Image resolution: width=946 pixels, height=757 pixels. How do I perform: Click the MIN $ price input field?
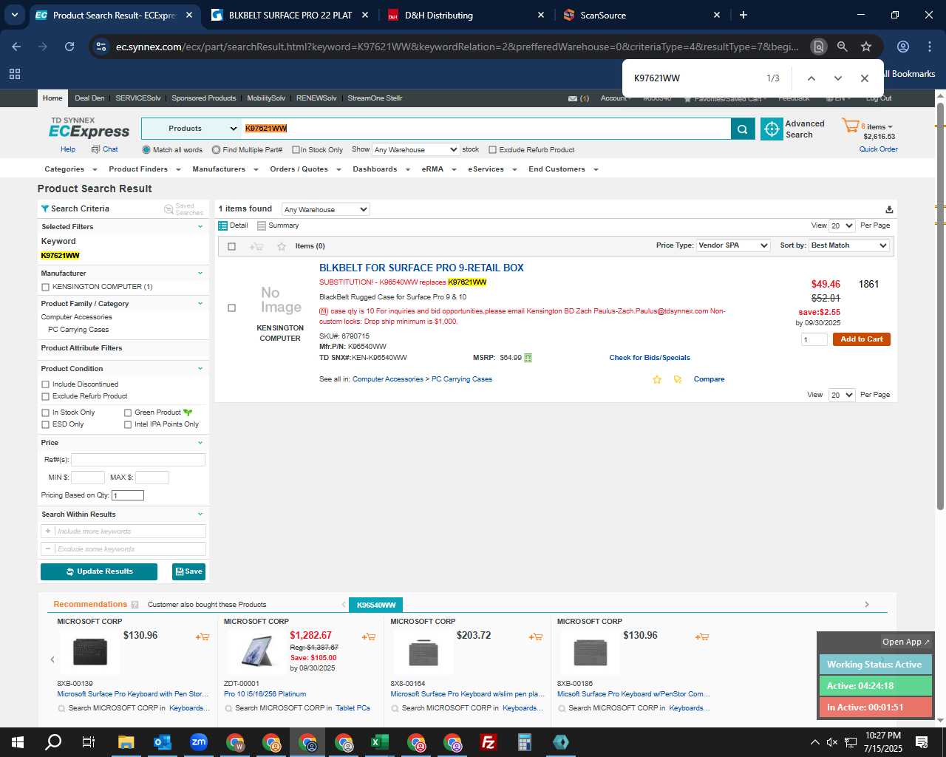(88, 478)
